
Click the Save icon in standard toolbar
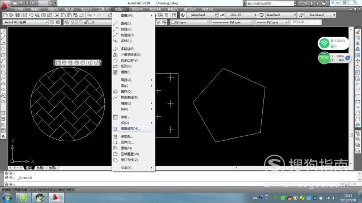18,15
